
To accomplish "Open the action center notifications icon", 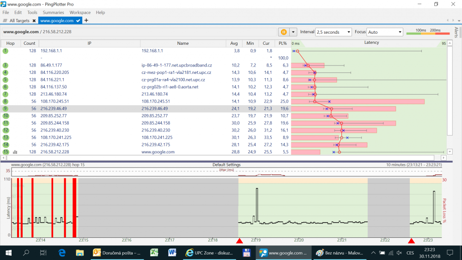I will (x=450, y=253).
